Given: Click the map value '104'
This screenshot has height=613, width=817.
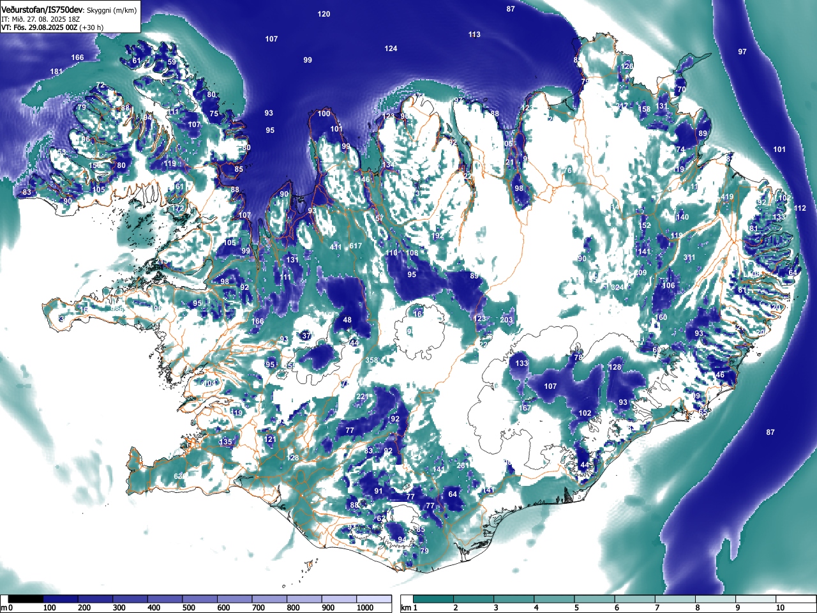Looking at the screenshot, I should pos(209,383).
